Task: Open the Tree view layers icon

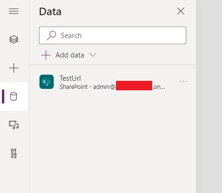Action: pos(14,39)
